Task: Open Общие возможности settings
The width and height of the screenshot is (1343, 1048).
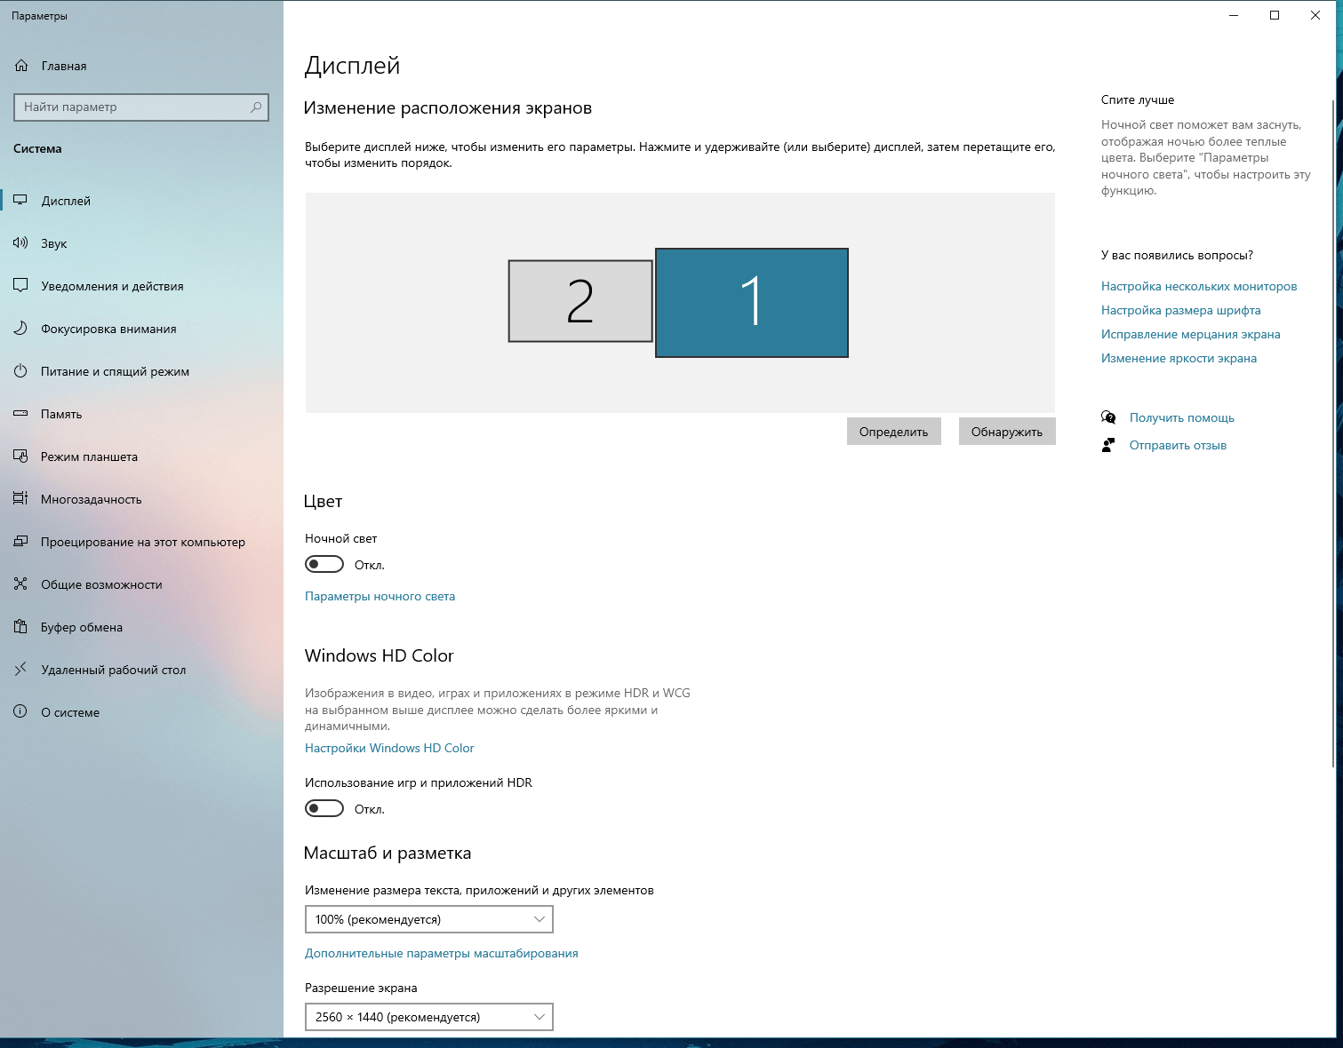Action: coord(141,584)
